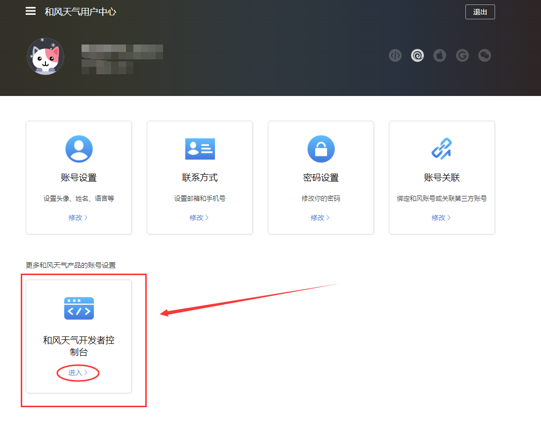Viewport: 541px width, 426px height.
Task: Click 进入 to open developer console
Action: (x=78, y=373)
